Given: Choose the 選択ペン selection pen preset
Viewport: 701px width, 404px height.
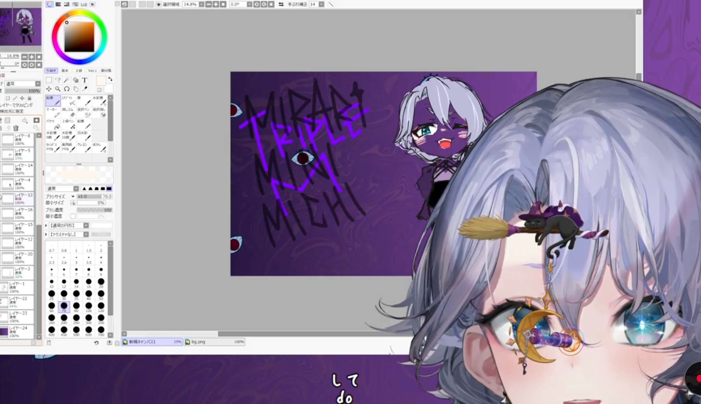Looking at the screenshot, I should pos(84,113).
